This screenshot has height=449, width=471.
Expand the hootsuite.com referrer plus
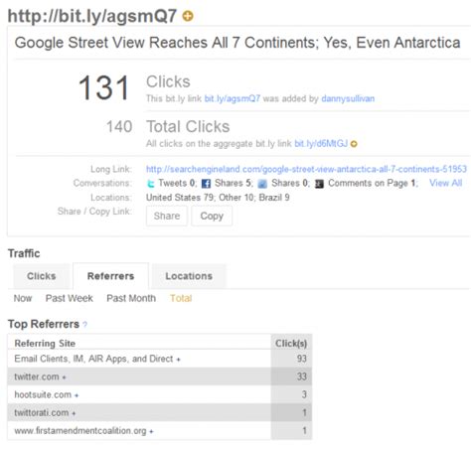(x=77, y=395)
